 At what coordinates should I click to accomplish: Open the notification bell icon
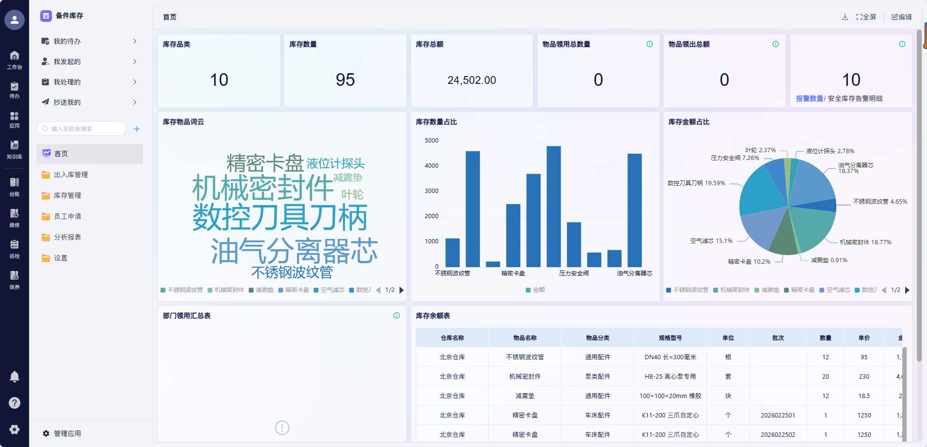pos(14,376)
